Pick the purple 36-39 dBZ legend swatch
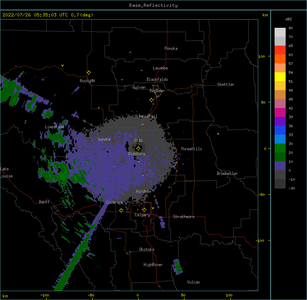The width and height of the screenshot is (307, 300). [x=280, y=121]
